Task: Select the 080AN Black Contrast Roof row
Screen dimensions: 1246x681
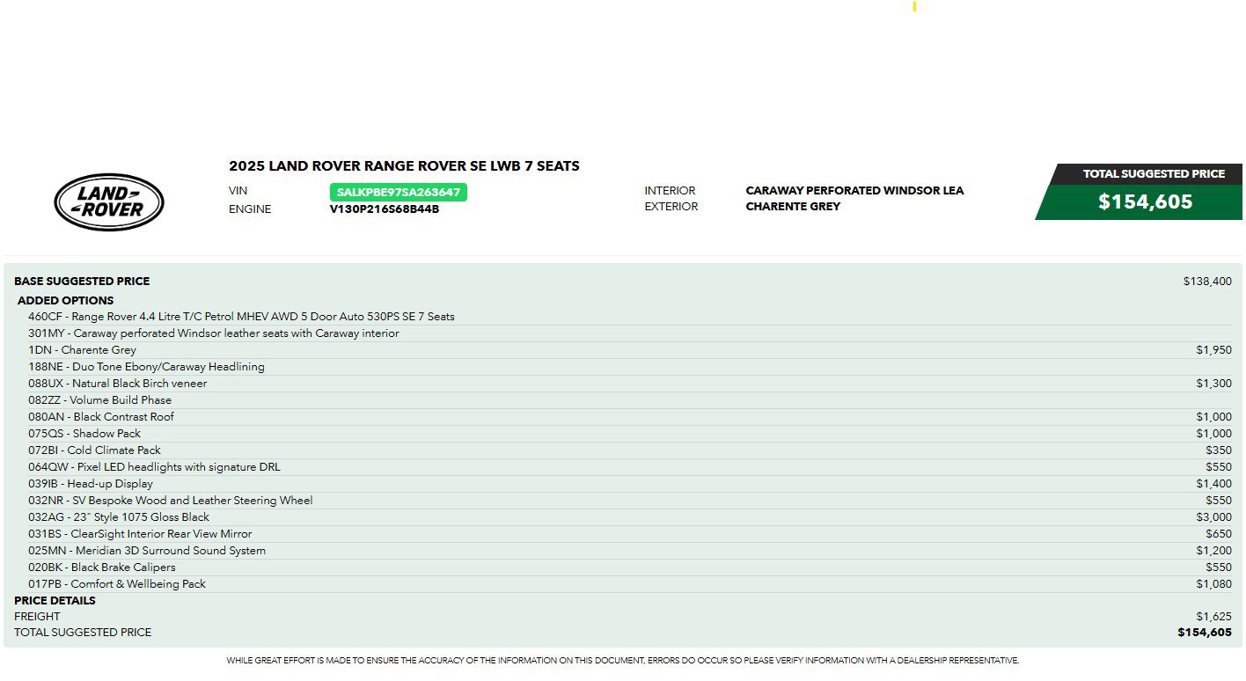Action: pos(629,417)
